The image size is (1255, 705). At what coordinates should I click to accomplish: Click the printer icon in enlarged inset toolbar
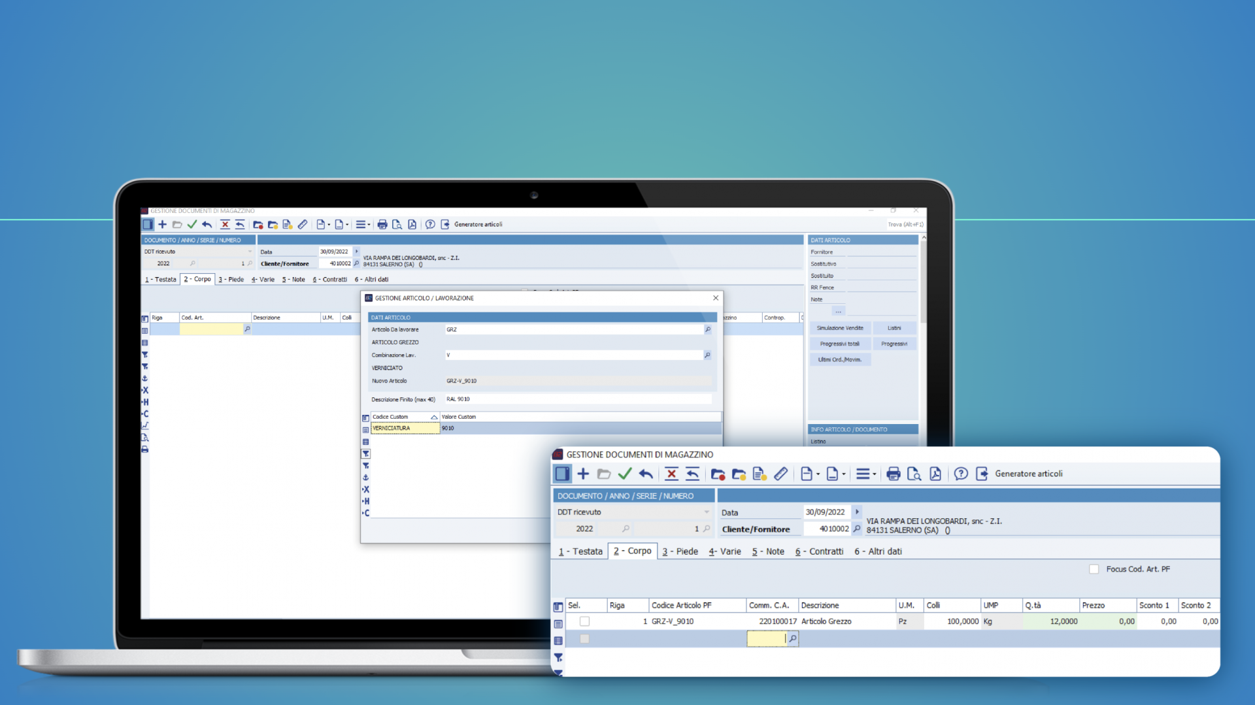pyautogui.click(x=894, y=474)
